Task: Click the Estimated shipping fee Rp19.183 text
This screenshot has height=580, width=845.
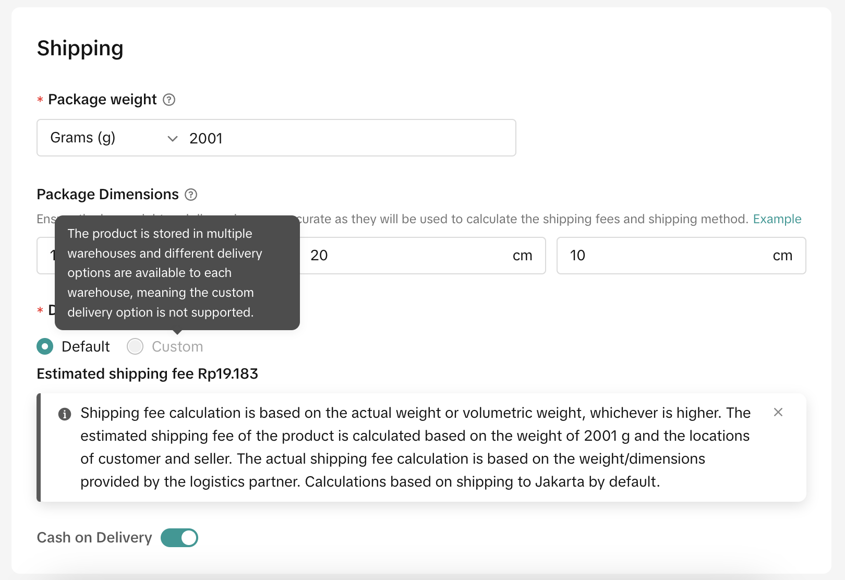Action: pos(148,374)
